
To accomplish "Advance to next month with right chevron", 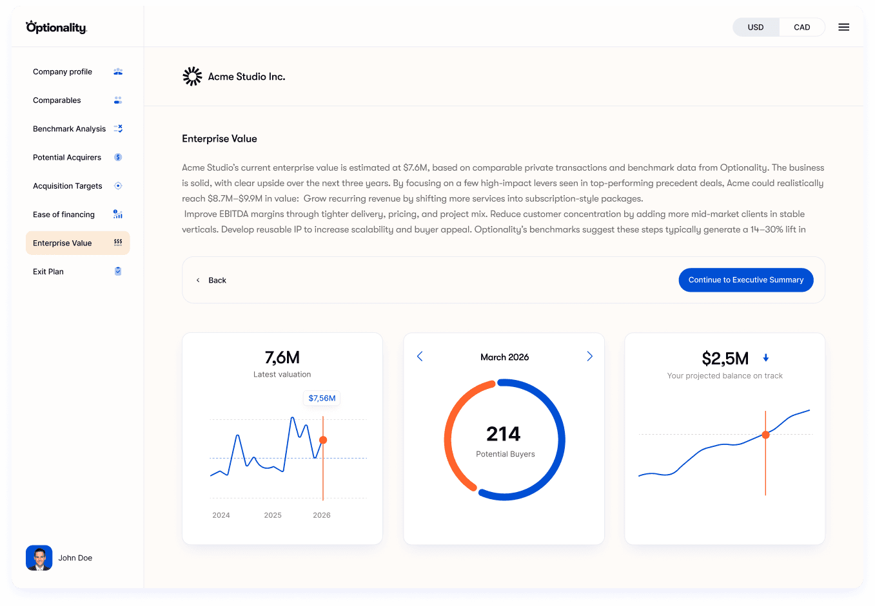I will [589, 356].
